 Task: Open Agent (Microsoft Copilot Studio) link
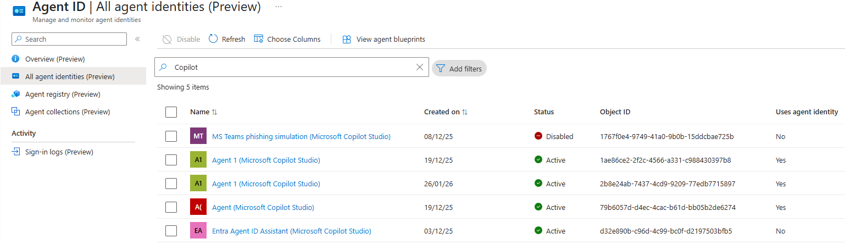(263, 207)
